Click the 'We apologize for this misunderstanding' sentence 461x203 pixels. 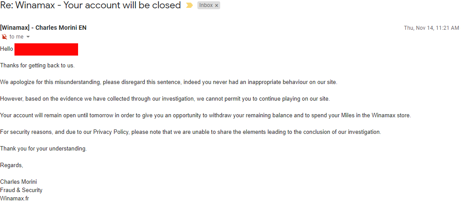tap(168, 82)
